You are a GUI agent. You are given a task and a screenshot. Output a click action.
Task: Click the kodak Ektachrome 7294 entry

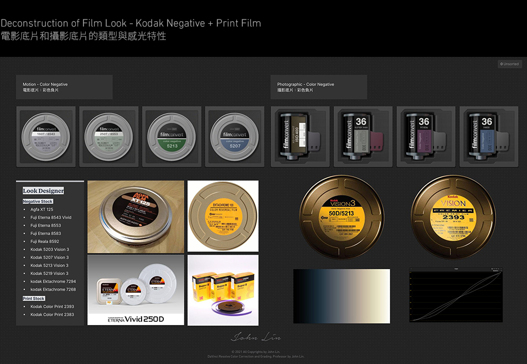(53, 281)
